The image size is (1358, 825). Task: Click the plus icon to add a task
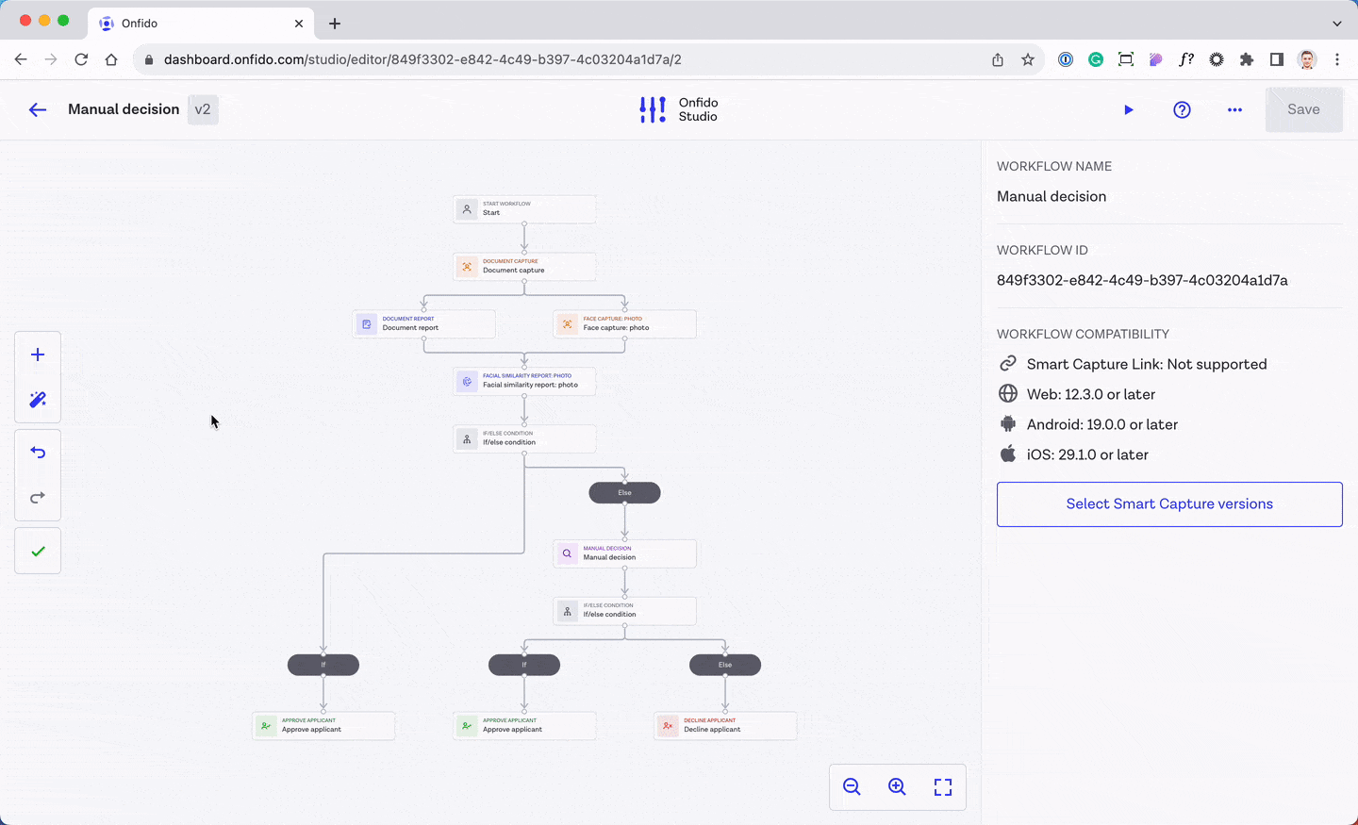38,355
